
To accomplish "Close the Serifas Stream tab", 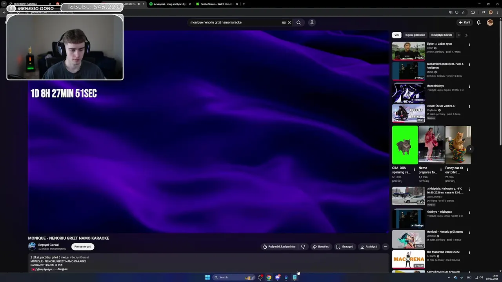I will click(237, 4).
